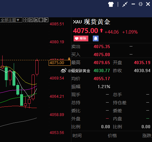This screenshot has height=142, width=152.
Task: Click the 4080.19 axis price label
Action: pyautogui.click(x=57, y=42)
